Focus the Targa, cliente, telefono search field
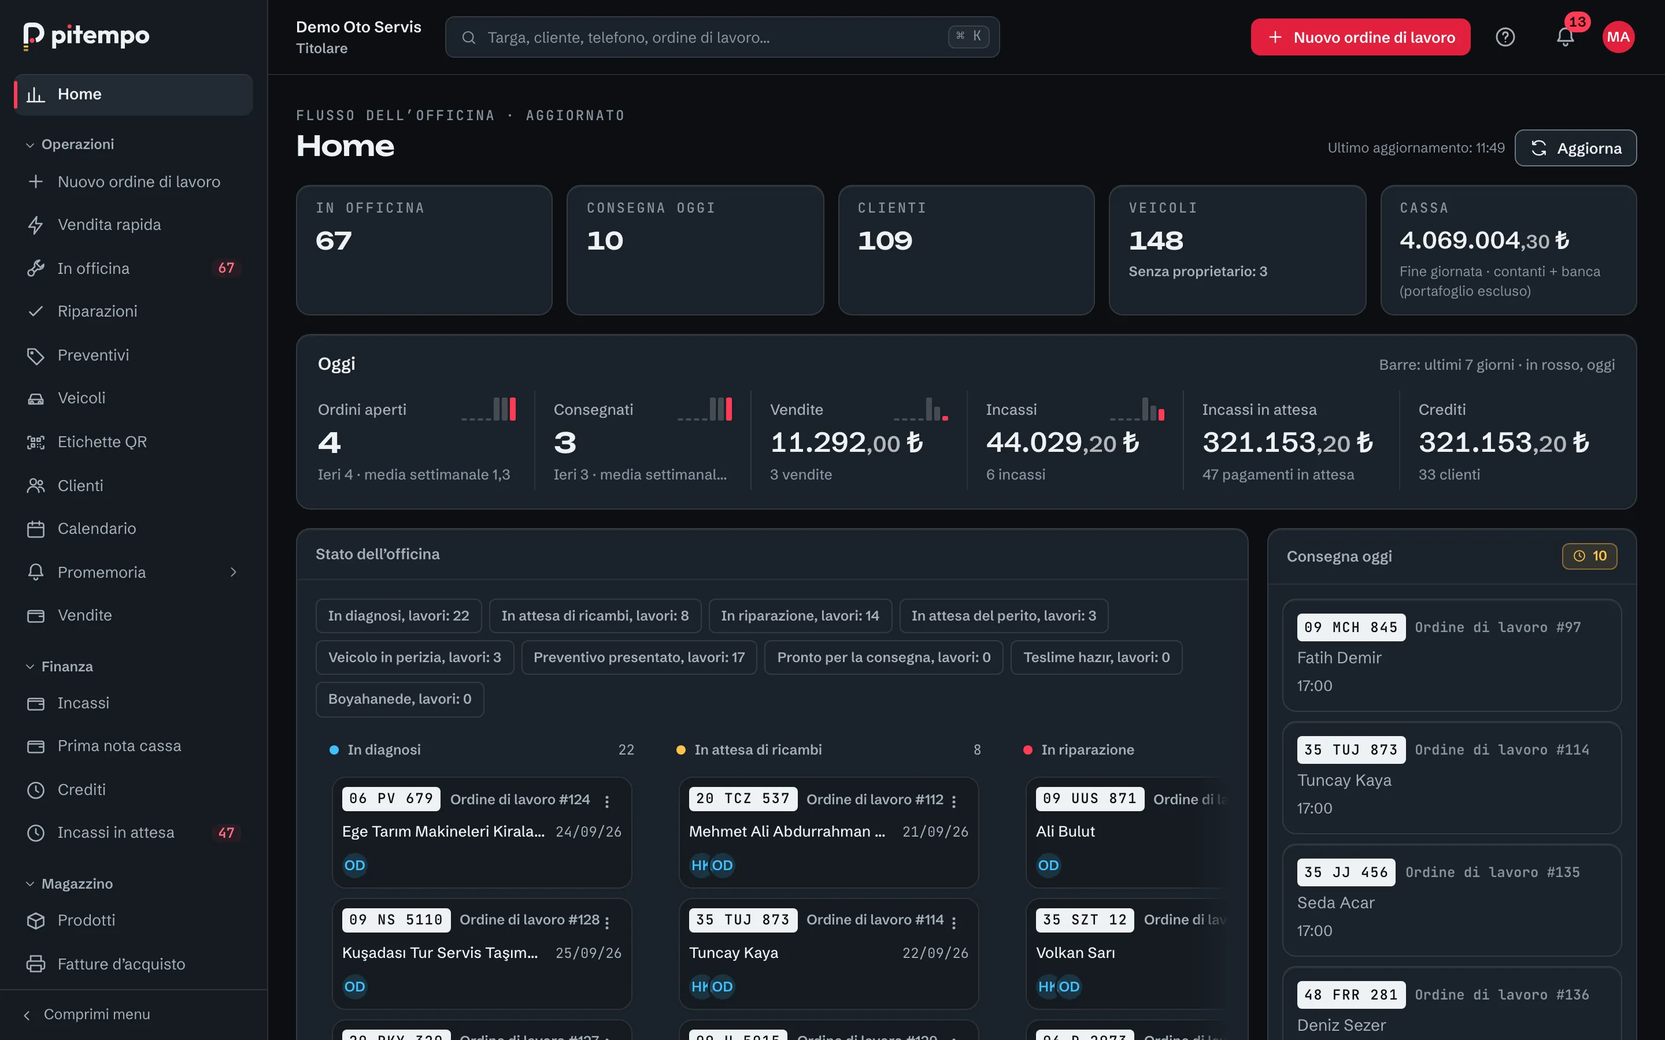This screenshot has width=1665, height=1040. pyautogui.click(x=721, y=37)
